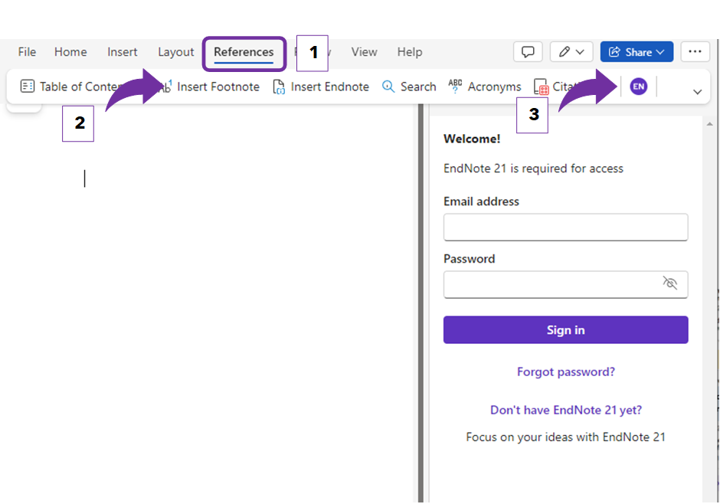
Task: Open the View tab
Action: point(364,52)
